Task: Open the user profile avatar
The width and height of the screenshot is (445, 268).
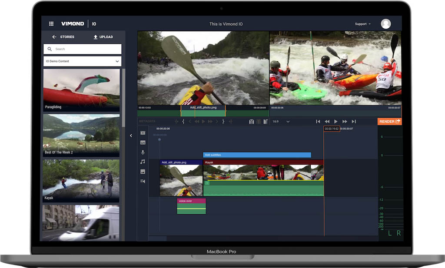Action: 386,24
